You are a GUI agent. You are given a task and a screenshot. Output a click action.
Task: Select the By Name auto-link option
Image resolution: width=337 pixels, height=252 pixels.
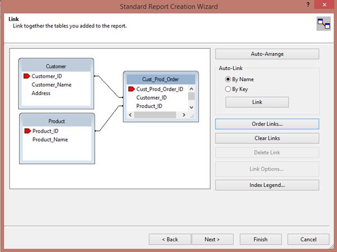coord(239,80)
